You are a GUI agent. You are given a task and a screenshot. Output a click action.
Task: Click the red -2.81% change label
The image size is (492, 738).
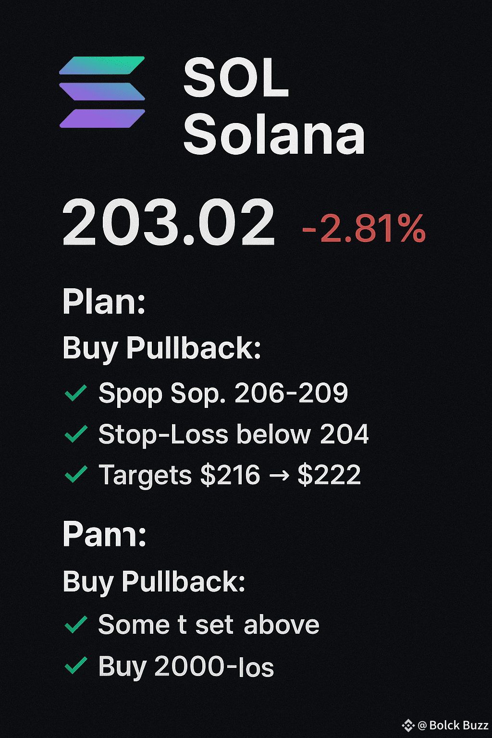pyautogui.click(x=364, y=228)
